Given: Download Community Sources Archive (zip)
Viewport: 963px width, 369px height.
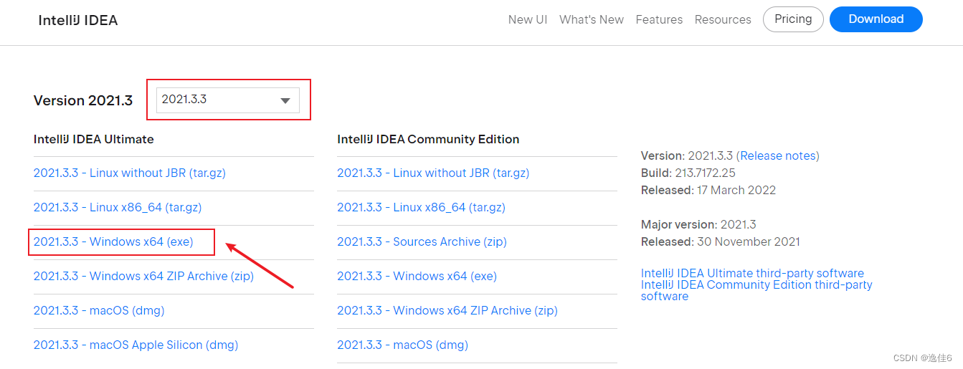Looking at the screenshot, I should tap(422, 241).
